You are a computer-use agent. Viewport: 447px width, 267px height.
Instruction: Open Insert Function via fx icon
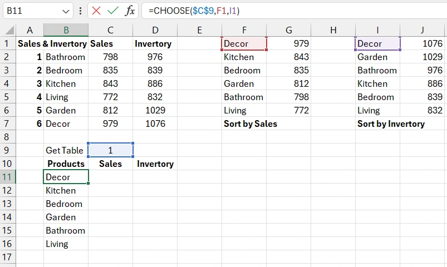[x=130, y=11]
